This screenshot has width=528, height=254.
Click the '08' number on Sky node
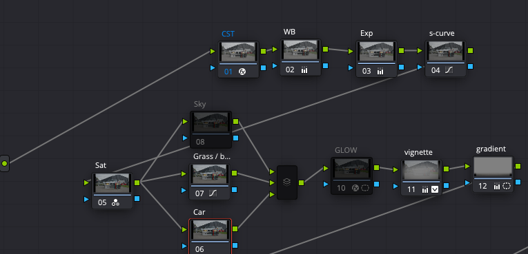200,142
